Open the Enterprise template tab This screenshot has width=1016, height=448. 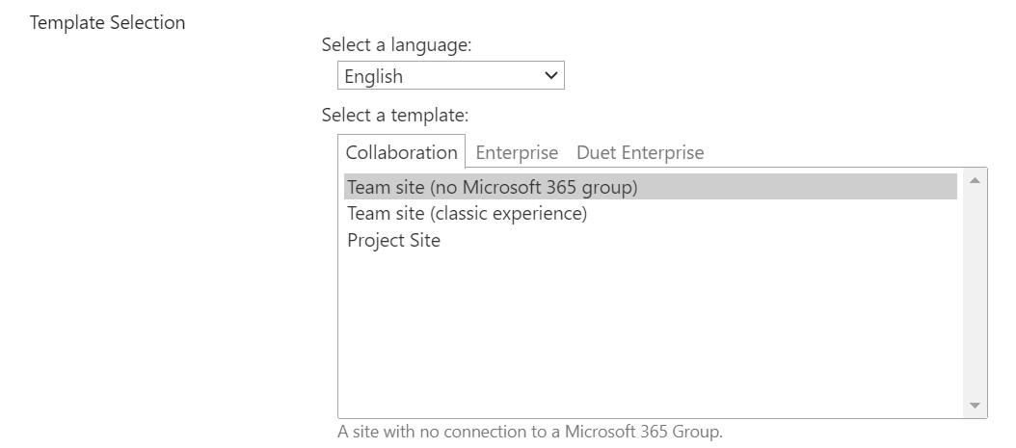pyautogui.click(x=517, y=152)
